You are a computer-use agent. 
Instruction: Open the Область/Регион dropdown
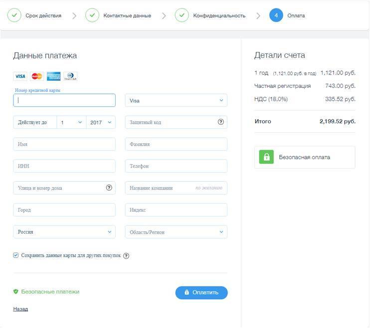[176, 232]
